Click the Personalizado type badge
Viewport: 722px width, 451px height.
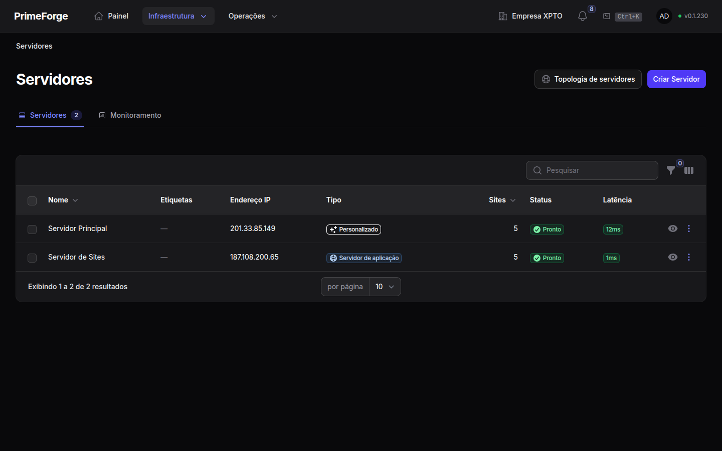353,230
